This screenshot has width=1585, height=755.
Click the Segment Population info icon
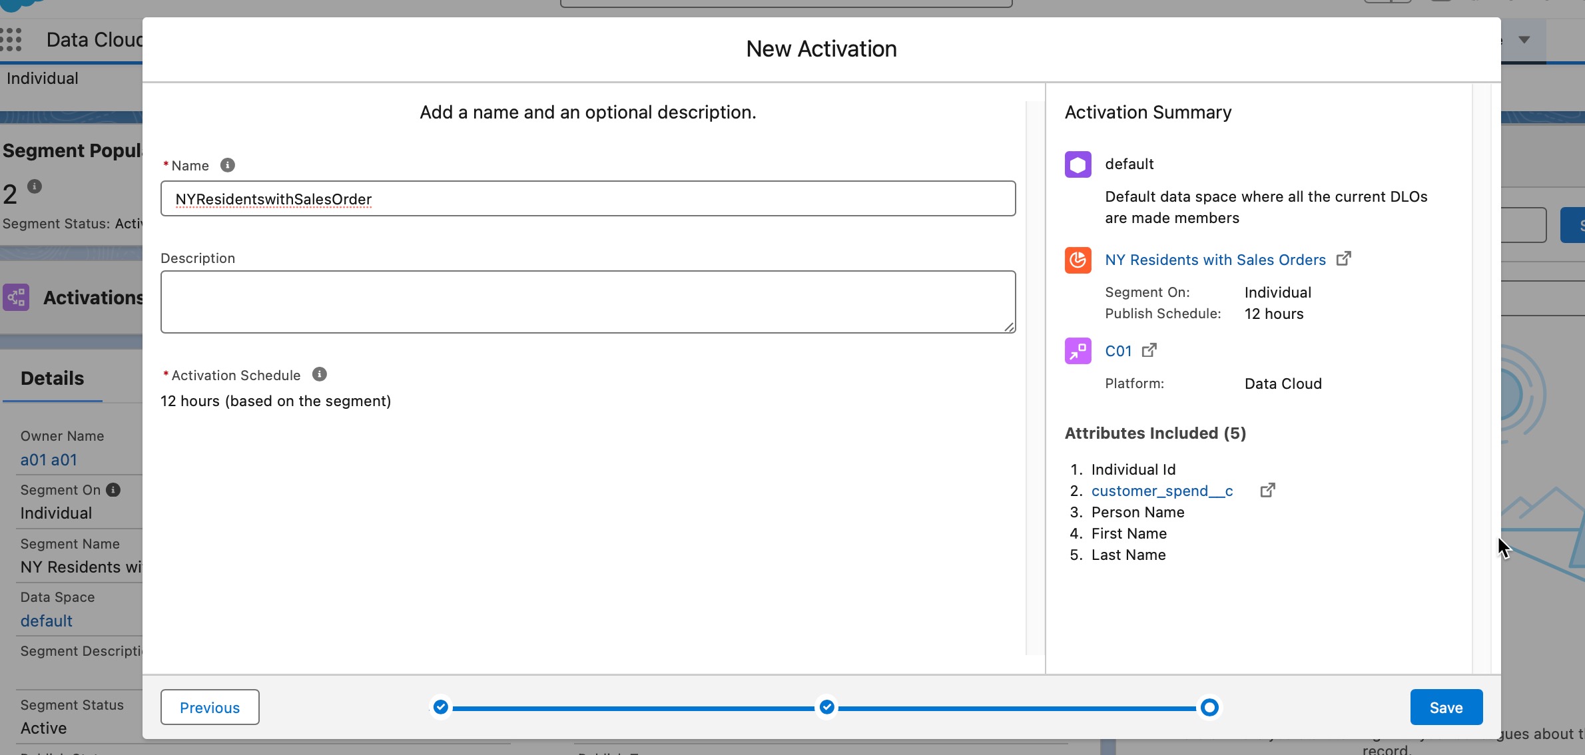[x=35, y=186]
